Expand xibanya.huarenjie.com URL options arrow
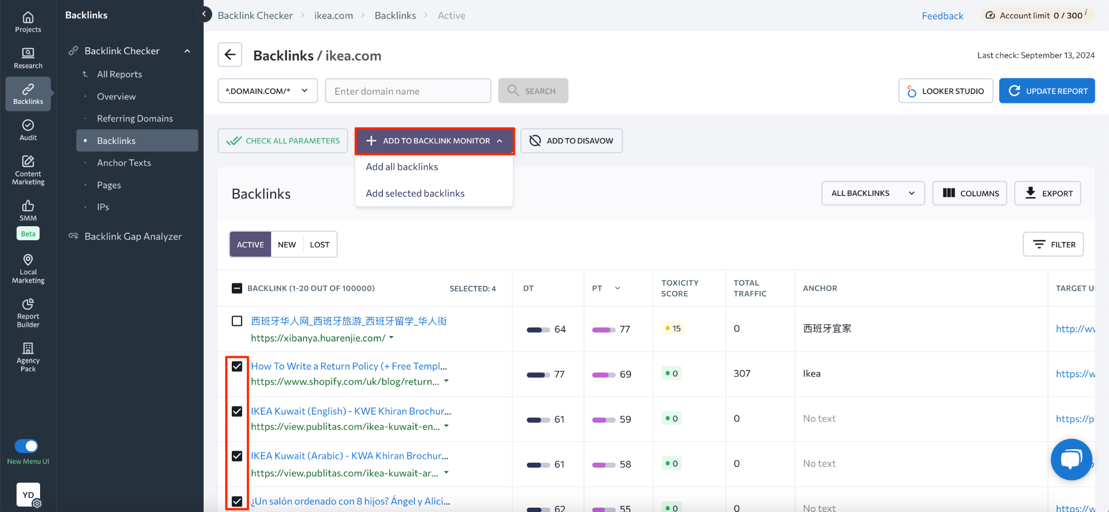The image size is (1109, 512). pos(392,338)
